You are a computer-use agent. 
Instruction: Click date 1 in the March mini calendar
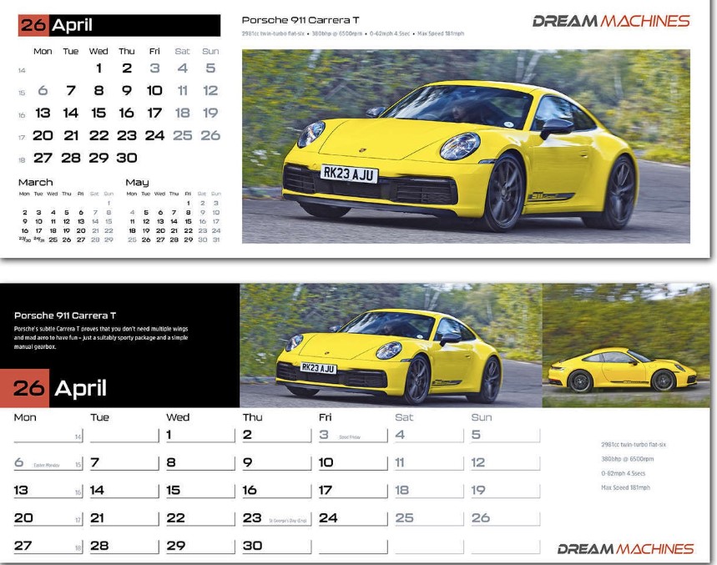109,203
